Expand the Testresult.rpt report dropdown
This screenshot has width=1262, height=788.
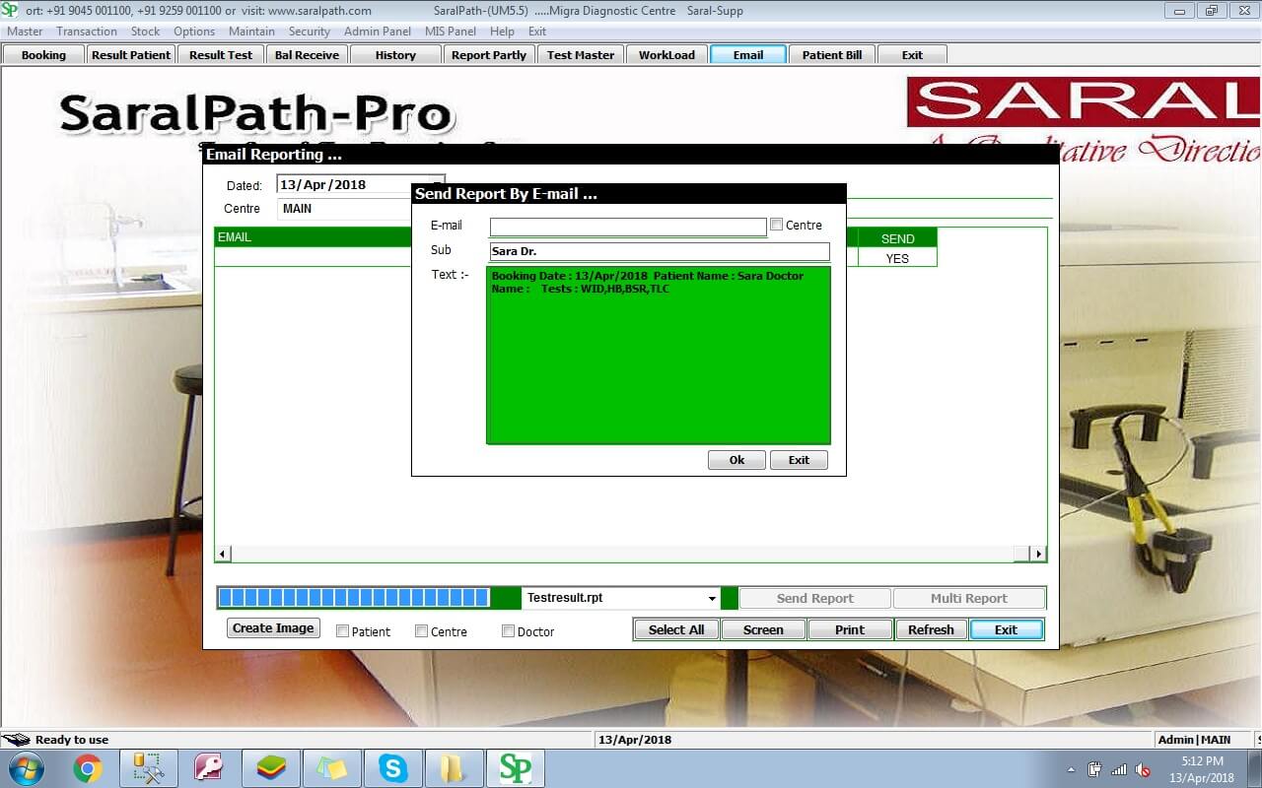(712, 598)
